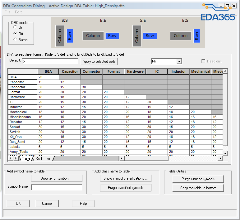240x220 pixels.
Task: Click the sheet tab scroll left arrow
Action: [x=10, y=158]
